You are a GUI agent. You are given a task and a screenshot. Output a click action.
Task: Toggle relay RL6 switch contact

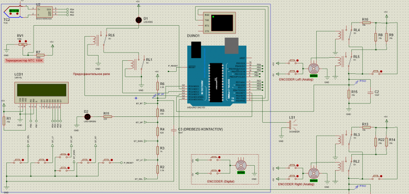point(104,40)
